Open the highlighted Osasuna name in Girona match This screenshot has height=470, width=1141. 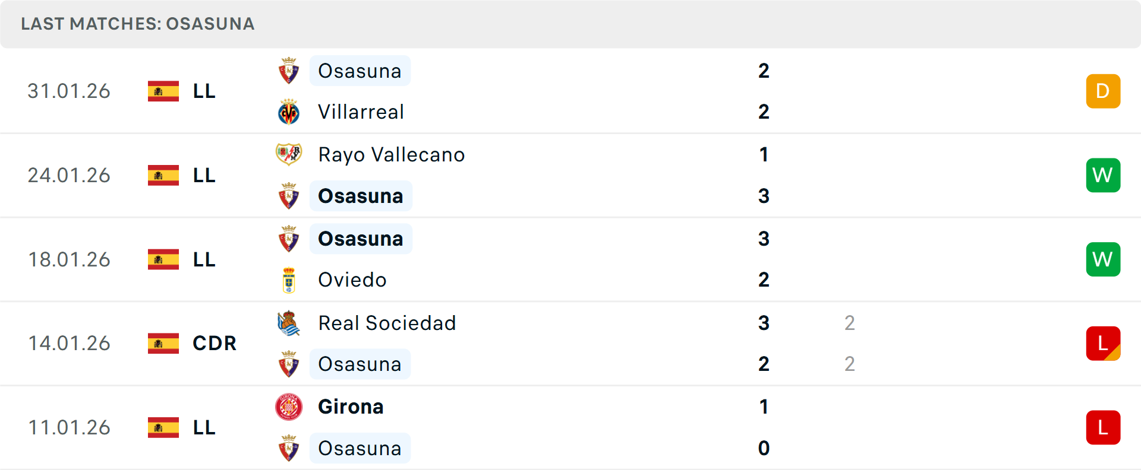360,448
